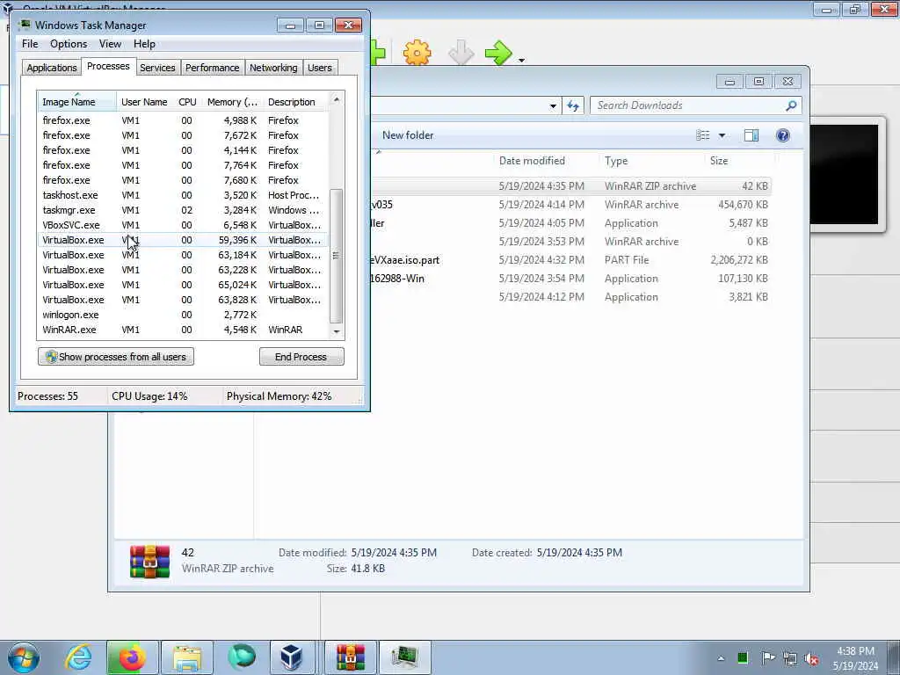900x675 pixels.
Task: Open Windows Explorer from the taskbar
Action: pyautogui.click(x=187, y=657)
